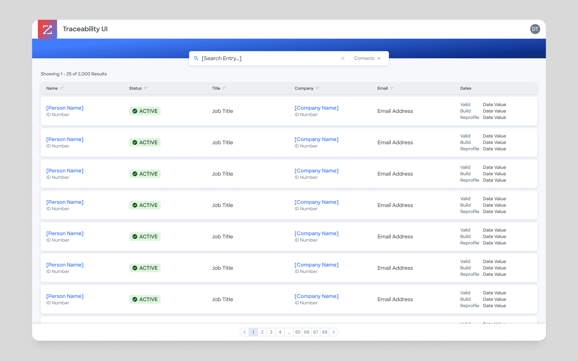Select page 1 in pagination
578x361 pixels.
click(x=253, y=332)
